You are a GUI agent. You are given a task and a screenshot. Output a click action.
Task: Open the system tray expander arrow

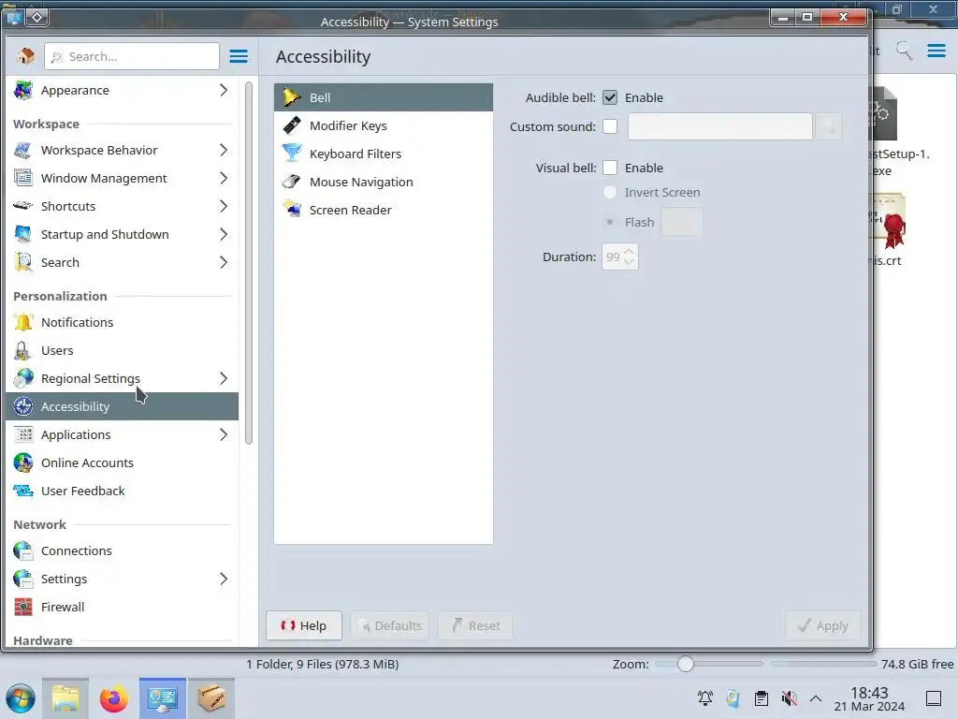tap(816, 698)
